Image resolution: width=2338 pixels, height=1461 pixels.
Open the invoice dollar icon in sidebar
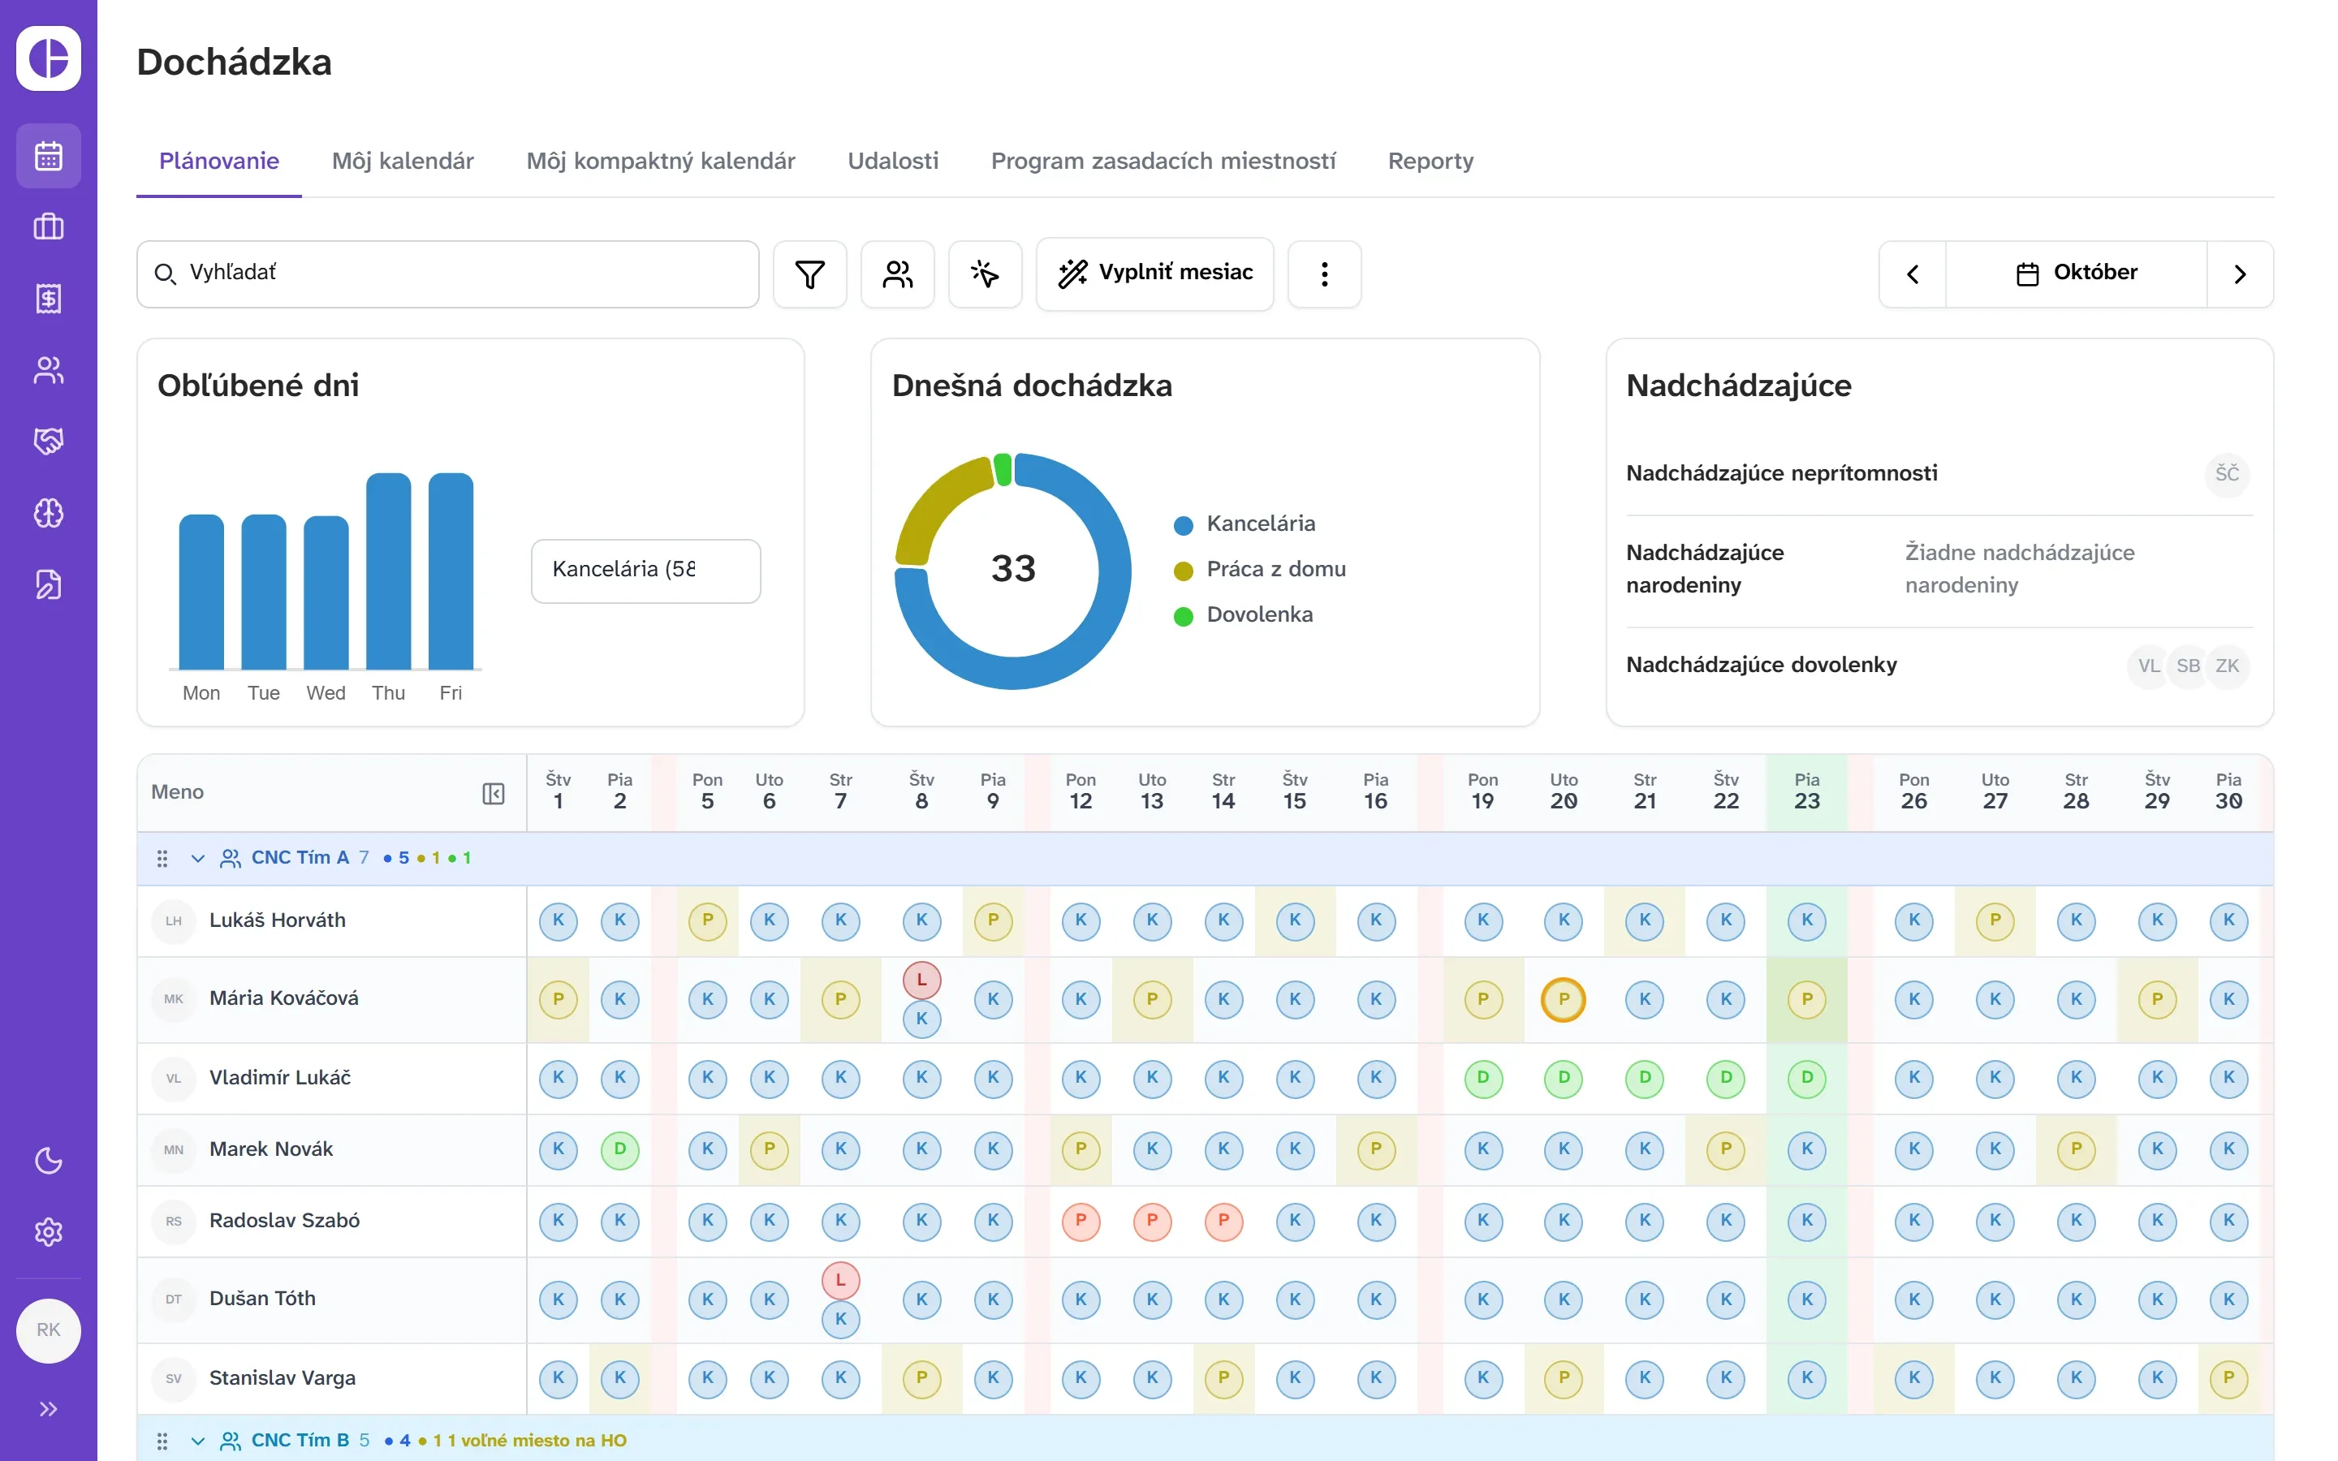49,299
